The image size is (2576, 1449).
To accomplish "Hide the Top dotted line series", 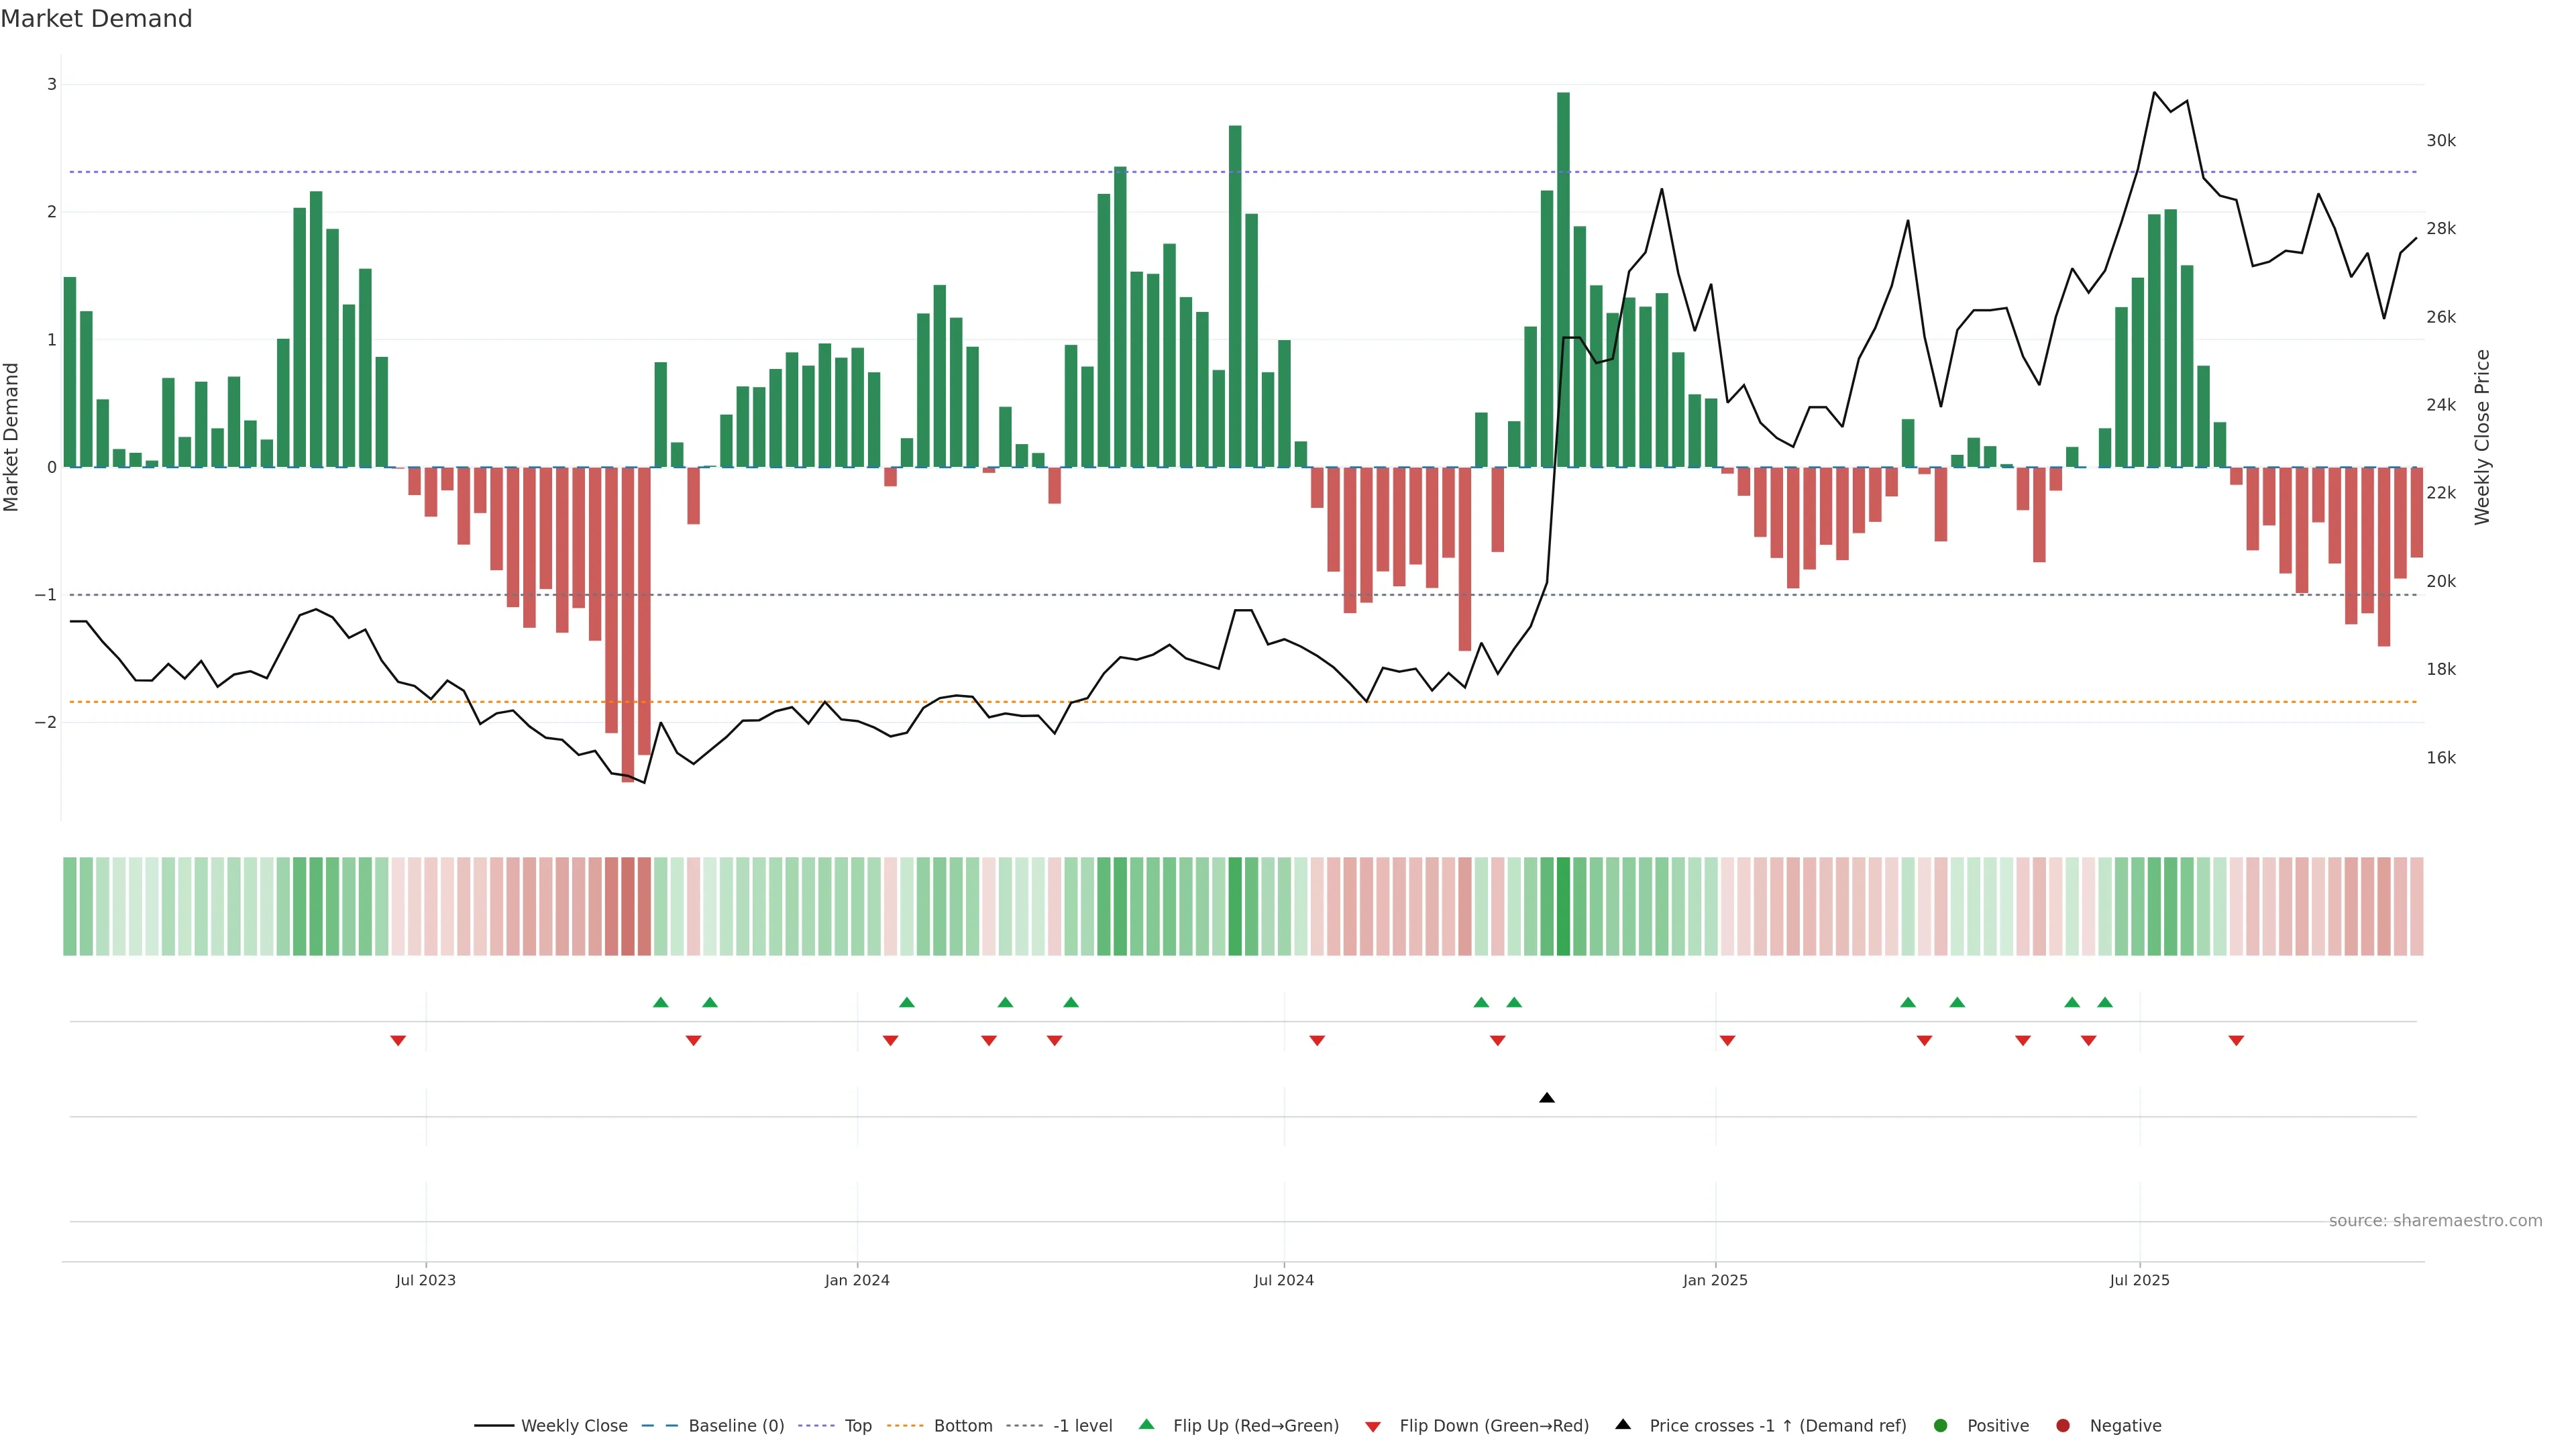I will (857, 1426).
